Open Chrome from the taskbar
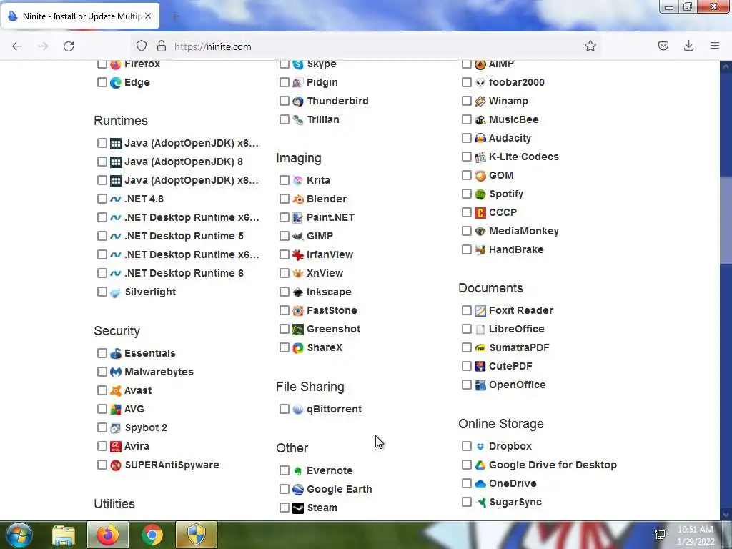Viewport: 732px width, 549px height. click(152, 535)
